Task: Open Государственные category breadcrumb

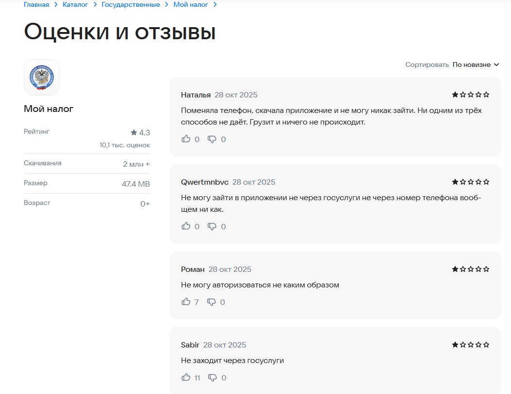Action: tap(131, 4)
